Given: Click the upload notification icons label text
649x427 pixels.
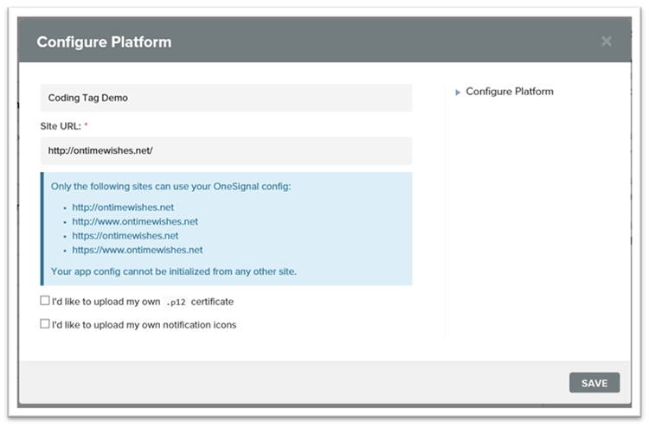Looking at the screenshot, I should [144, 325].
